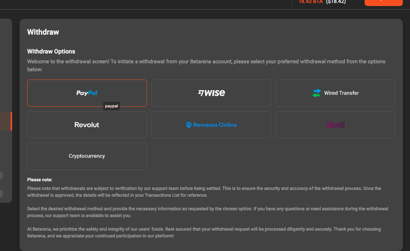Select the highlighted sidebar menu item
This screenshot has height=251, width=410.
click(x=6, y=121)
